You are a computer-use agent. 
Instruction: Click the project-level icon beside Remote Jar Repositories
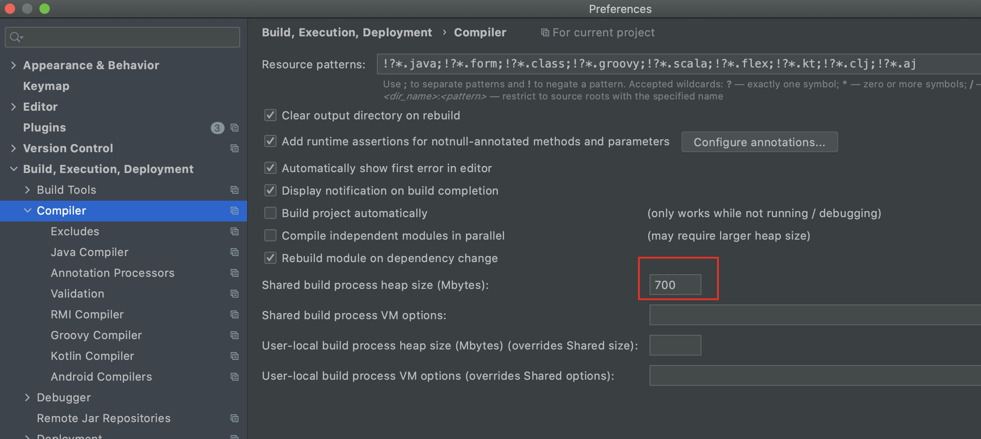click(235, 418)
